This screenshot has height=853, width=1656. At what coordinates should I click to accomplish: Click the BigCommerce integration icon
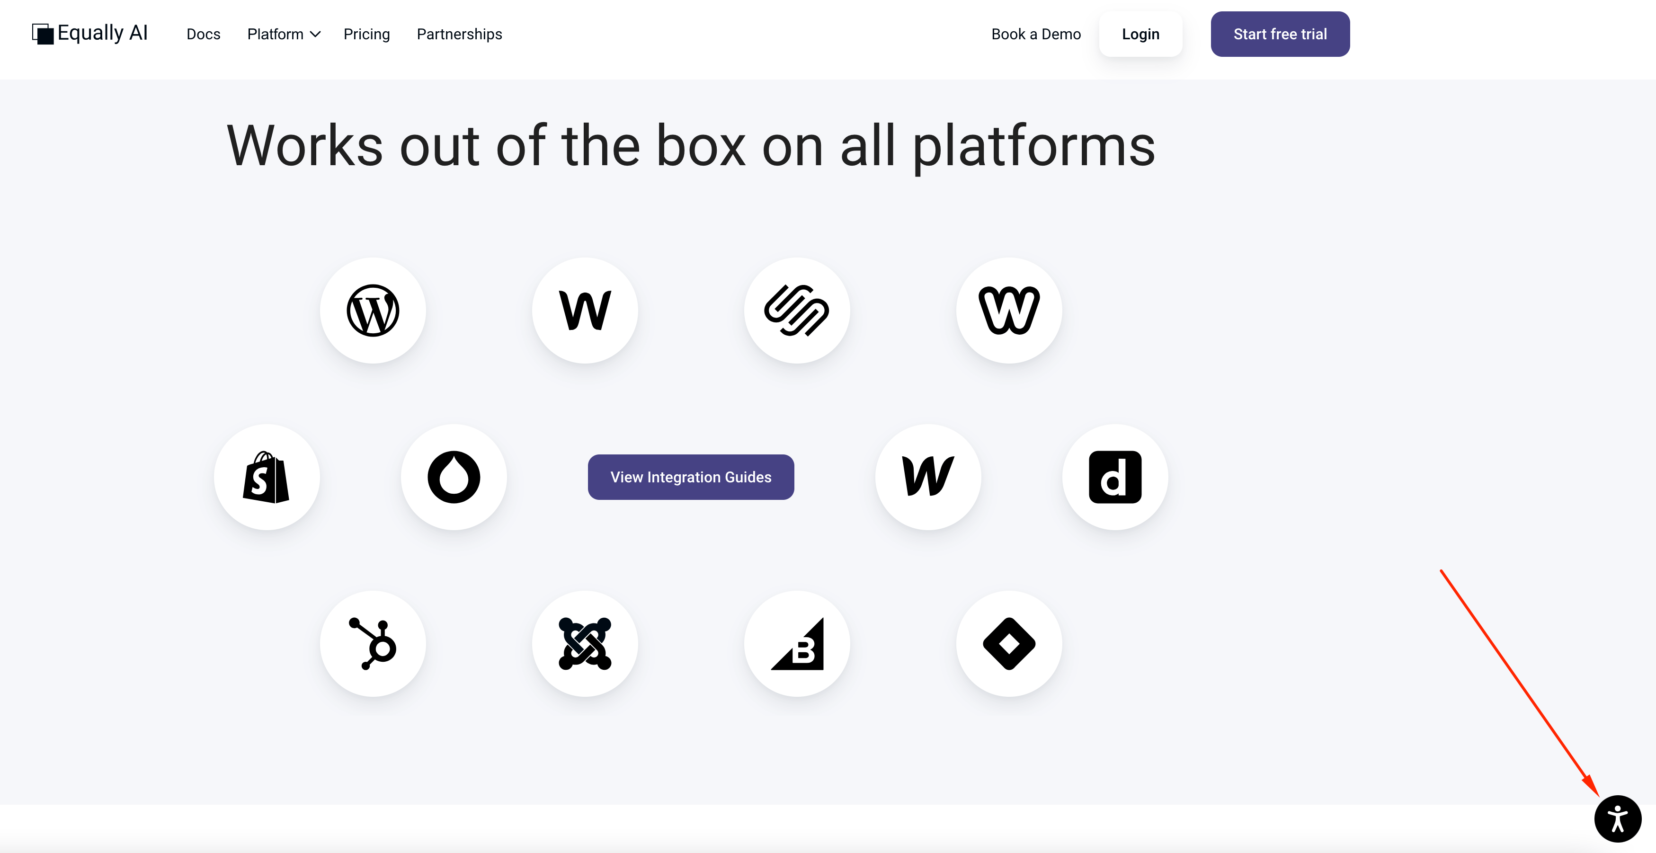[x=798, y=643]
